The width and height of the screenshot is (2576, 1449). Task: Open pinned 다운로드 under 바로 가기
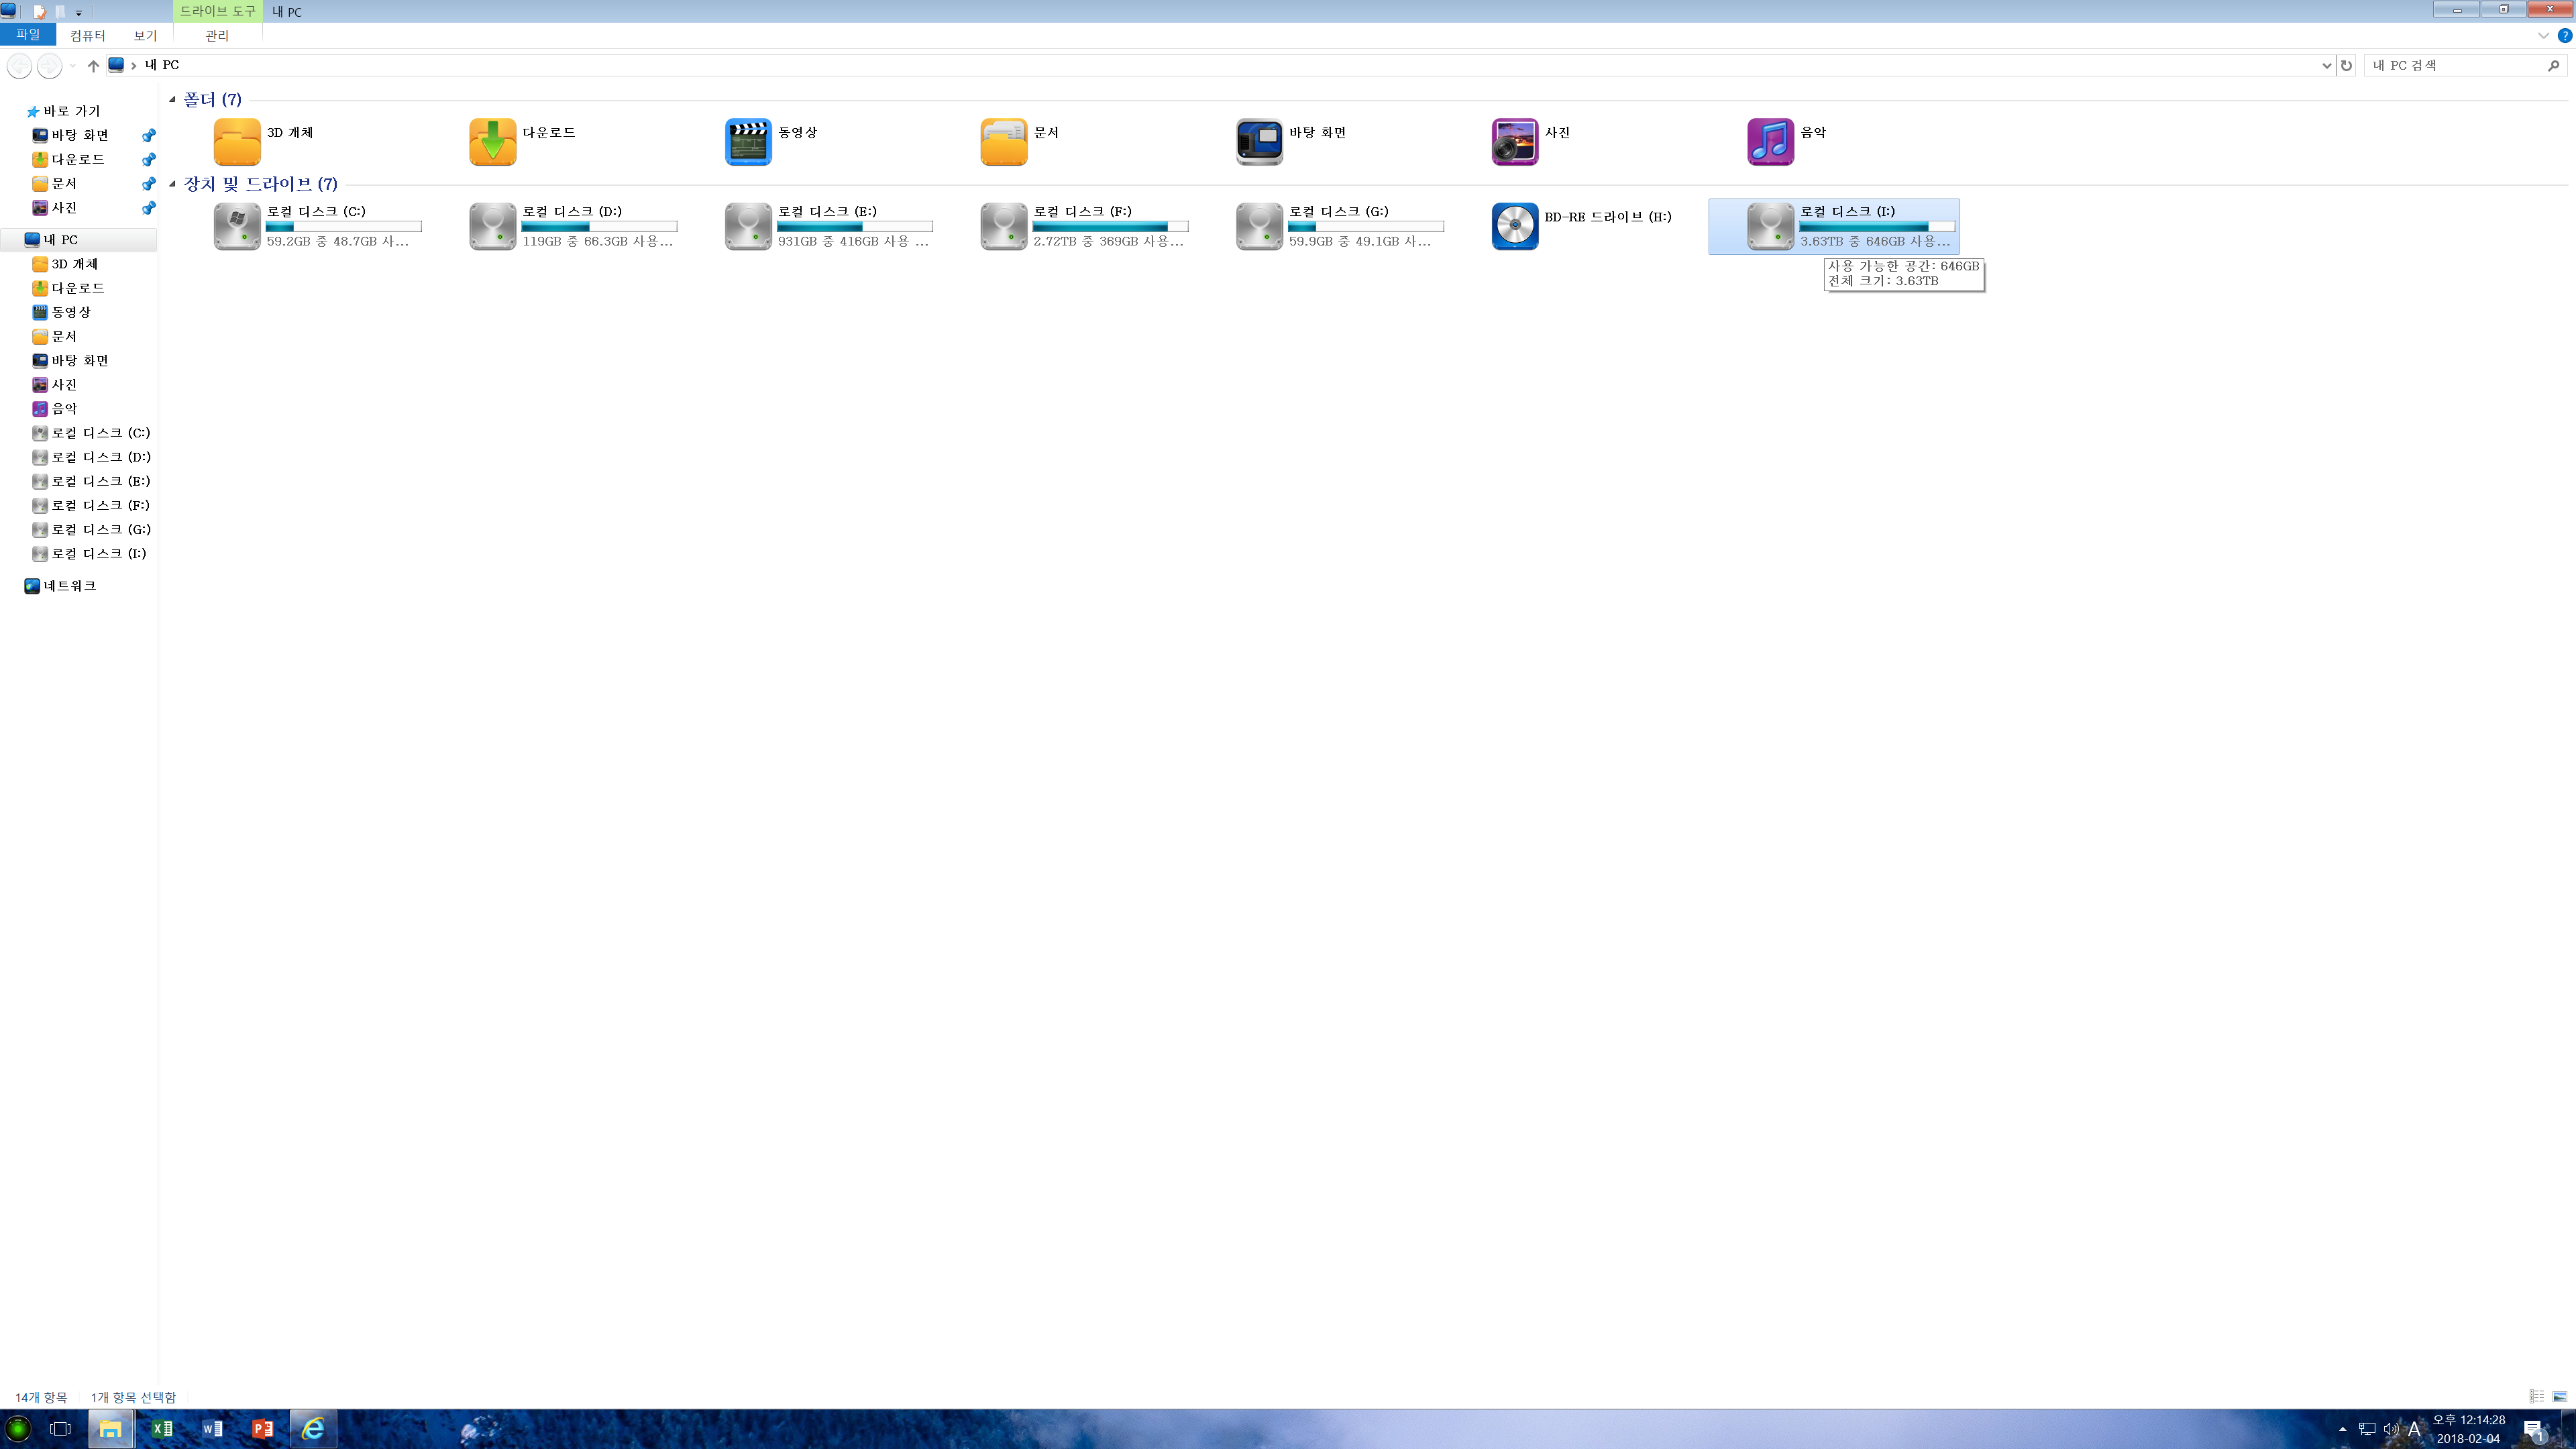point(78,159)
